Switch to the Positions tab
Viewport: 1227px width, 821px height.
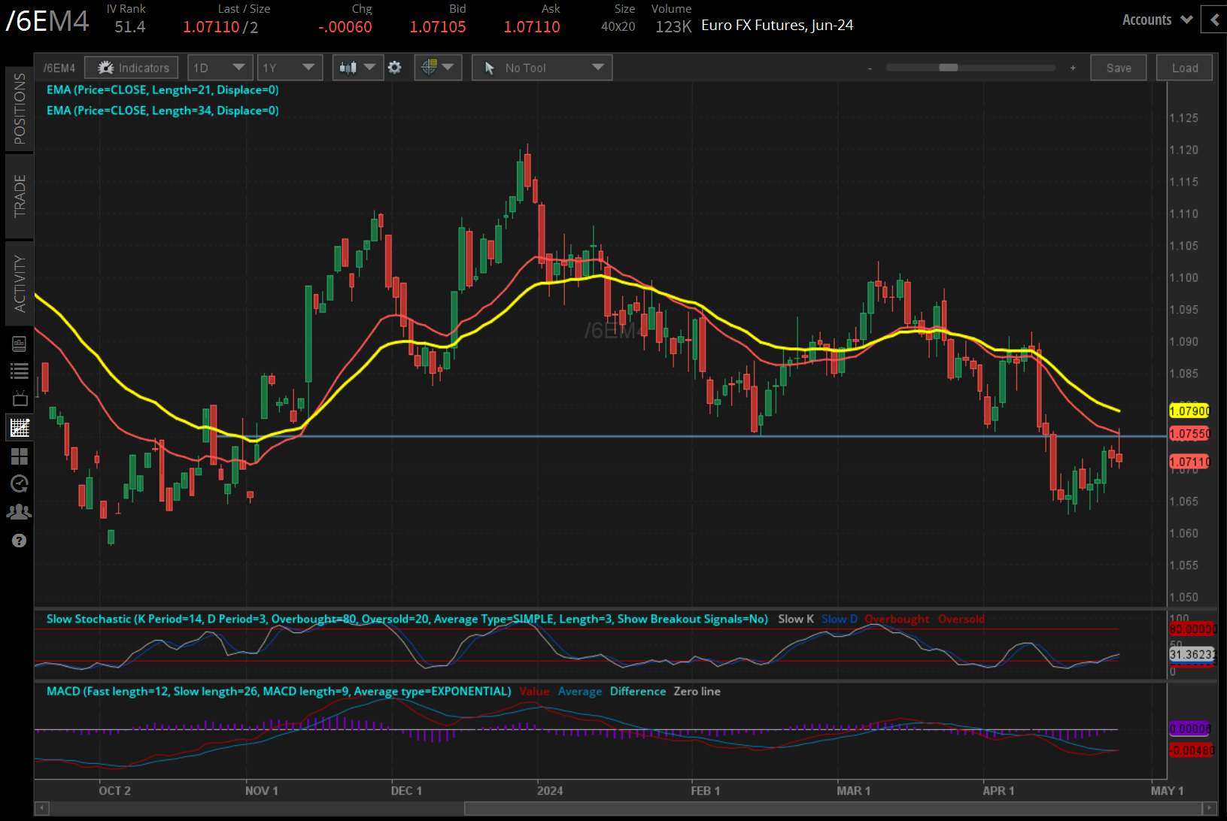[20, 109]
